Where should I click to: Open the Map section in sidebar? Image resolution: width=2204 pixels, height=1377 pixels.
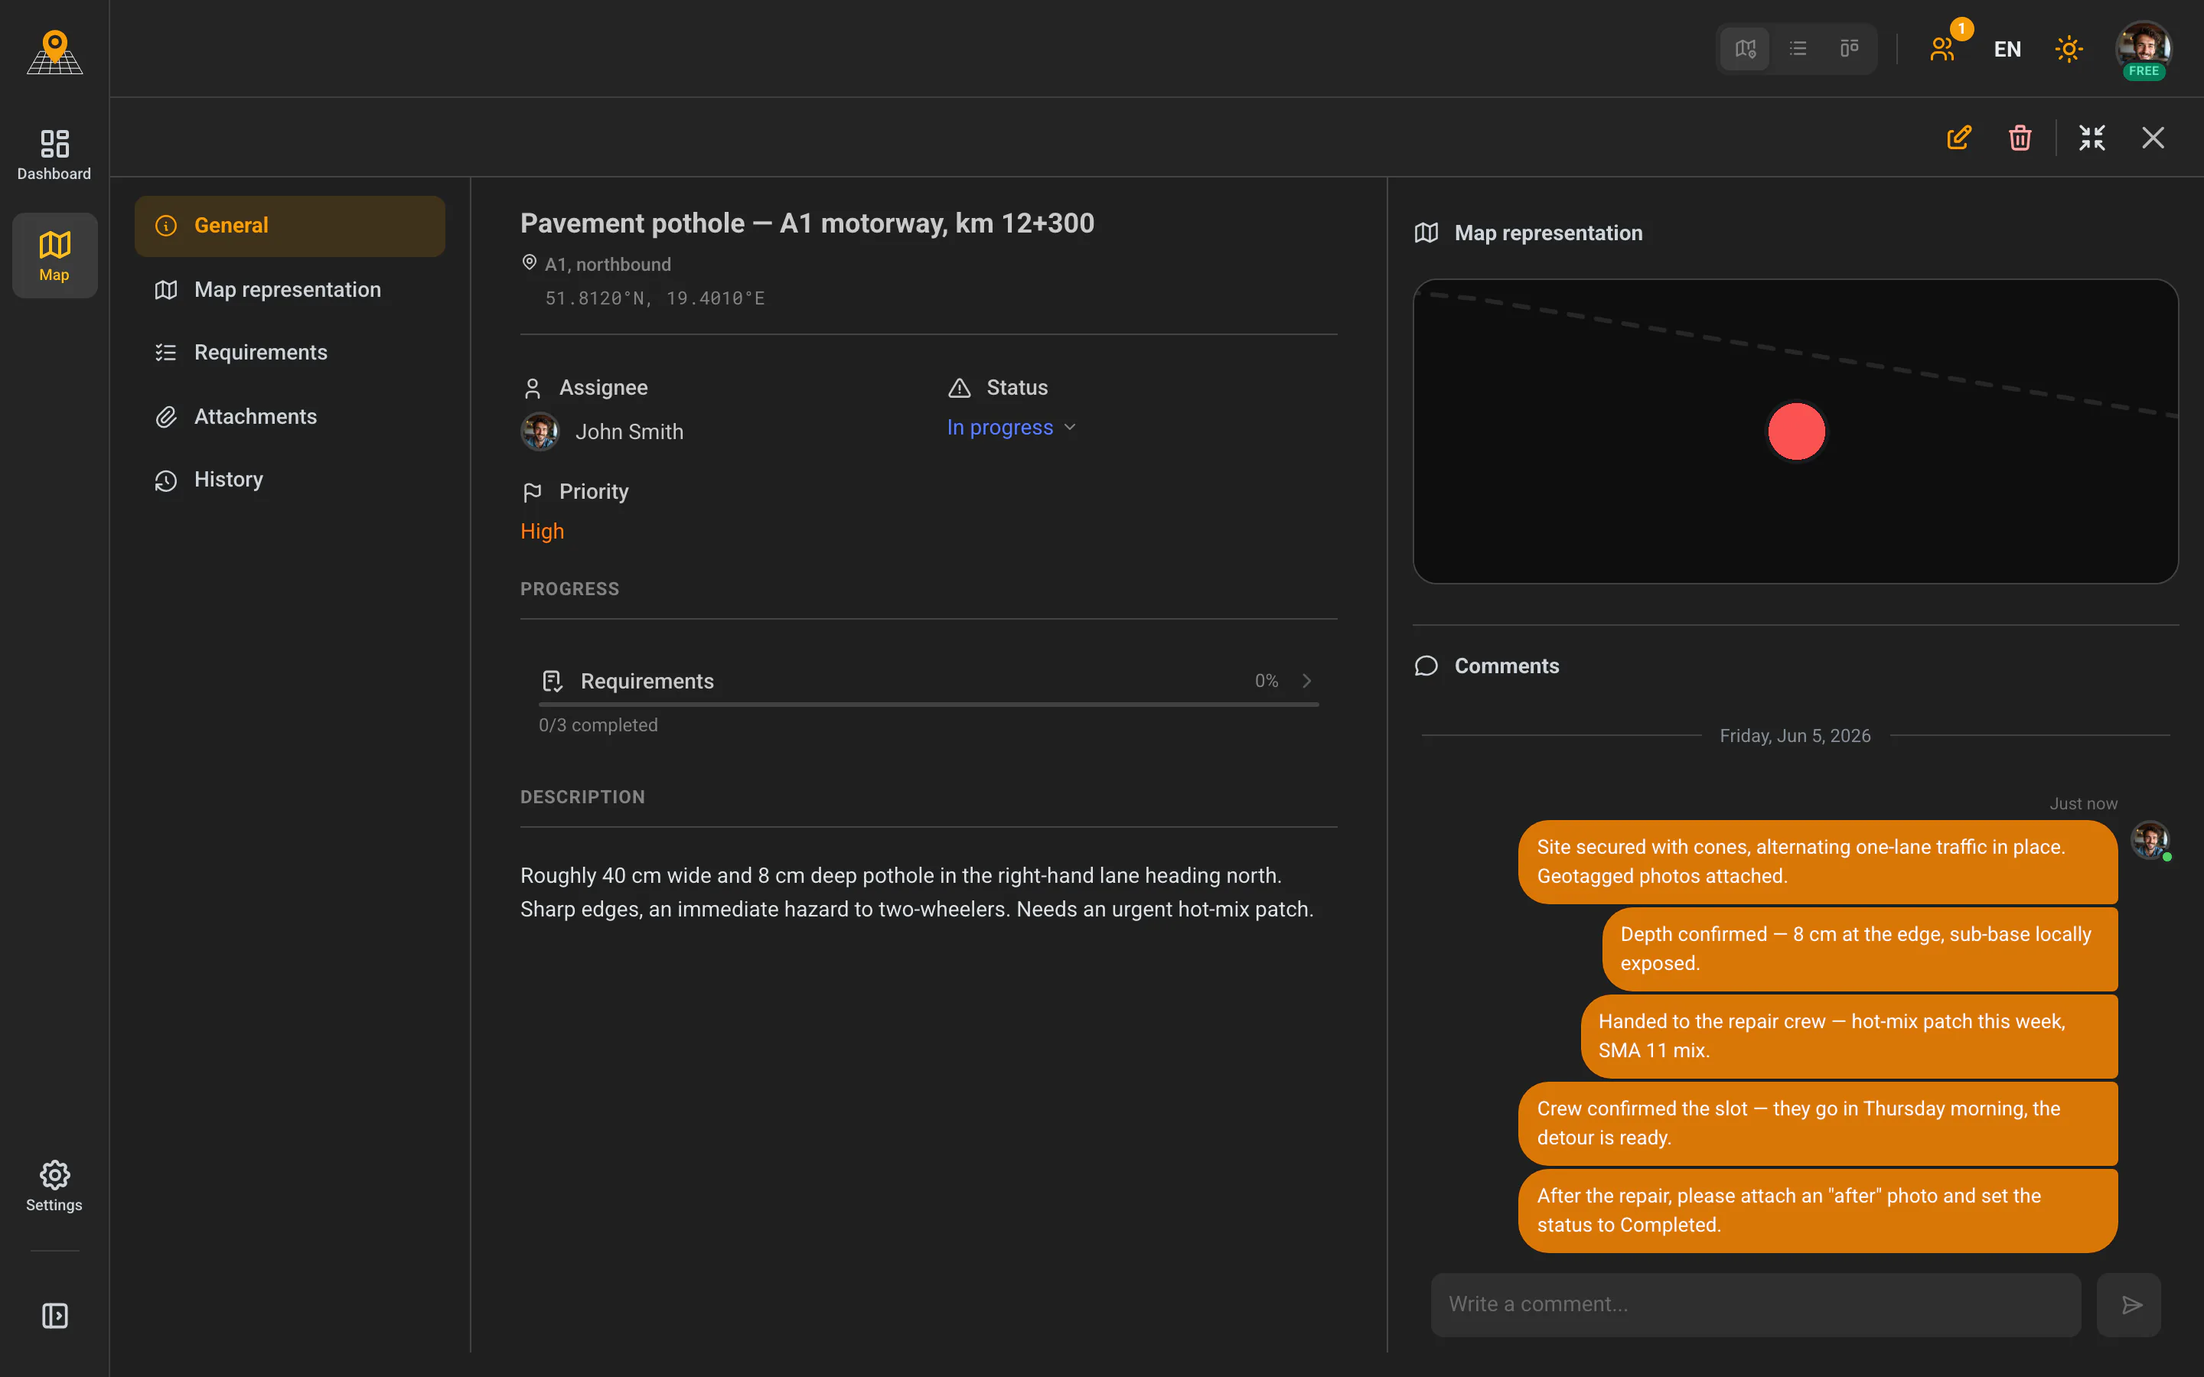click(x=54, y=256)
